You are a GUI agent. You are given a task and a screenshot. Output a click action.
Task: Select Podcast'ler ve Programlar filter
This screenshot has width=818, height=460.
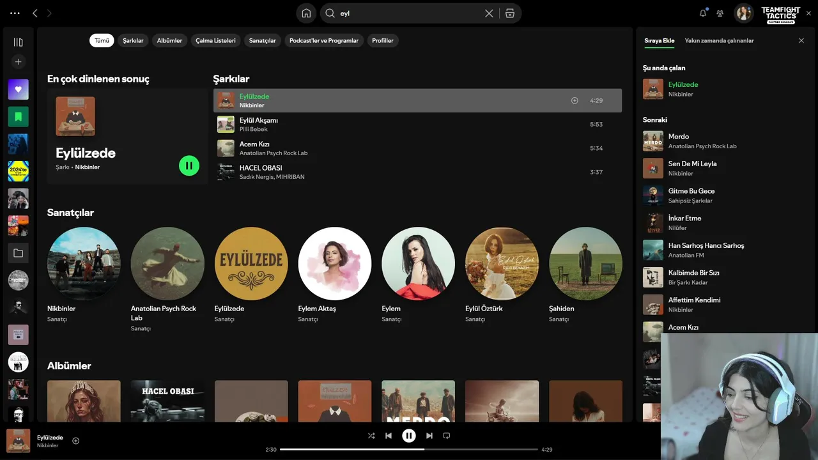(x=324, y=40)
